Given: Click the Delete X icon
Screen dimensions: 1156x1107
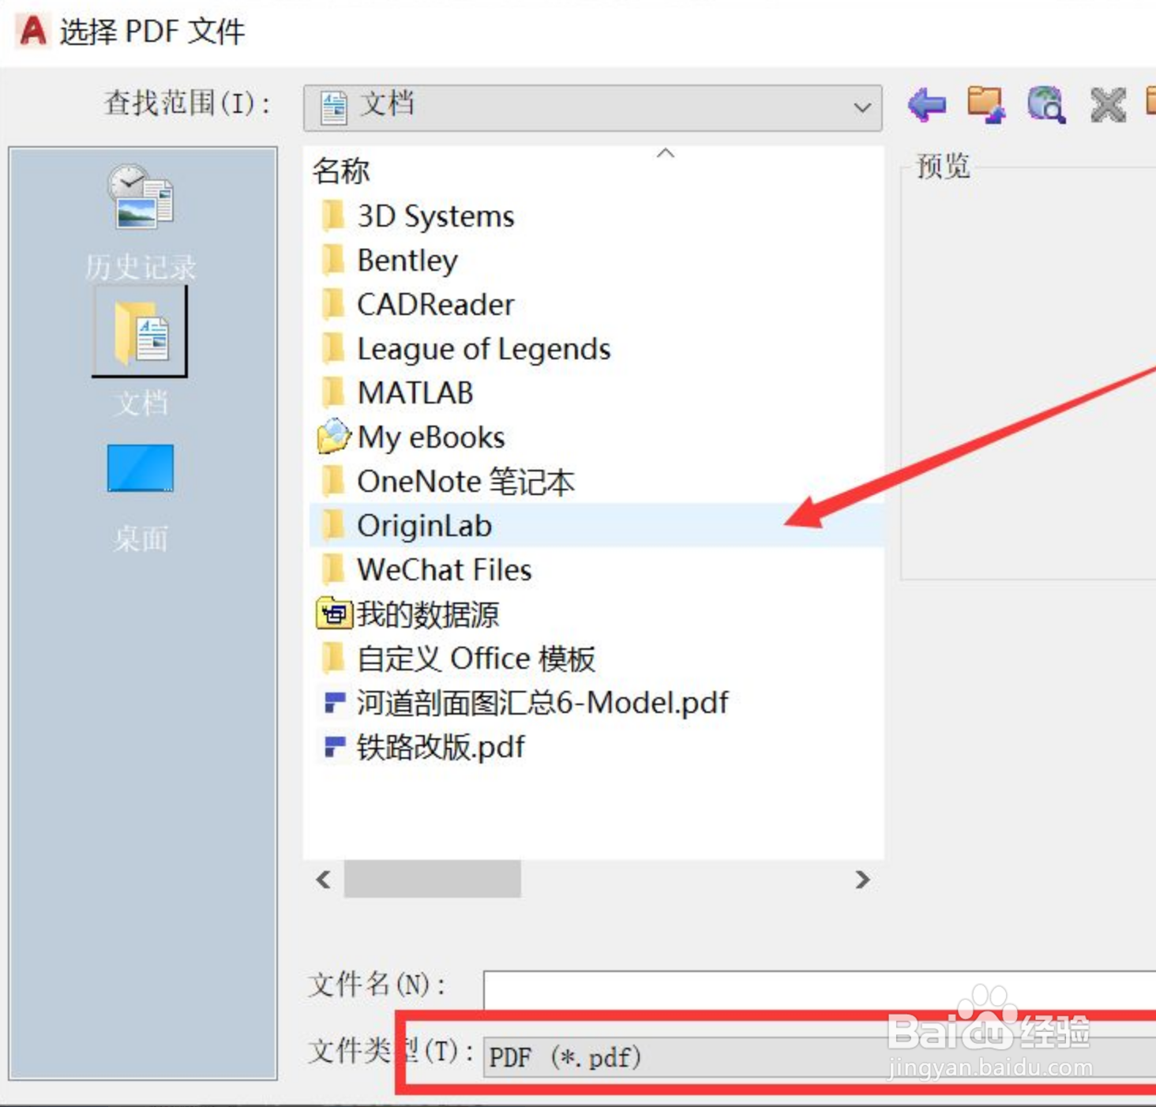Looking at the screenshot, I should click(1107, 104).
